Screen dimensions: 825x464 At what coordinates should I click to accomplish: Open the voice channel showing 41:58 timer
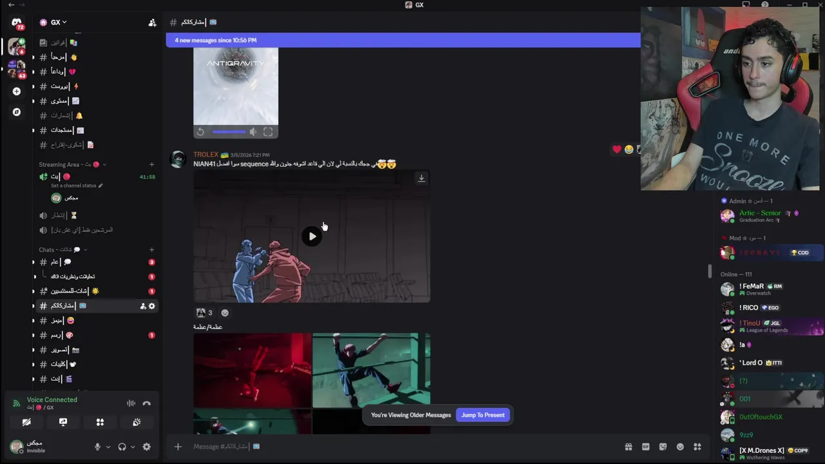97,177
